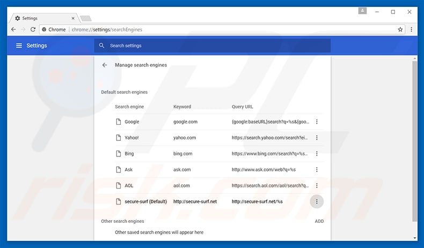Reload the current page
The width and height of the screenshot is (424, 248).
[x=33, y=29]
